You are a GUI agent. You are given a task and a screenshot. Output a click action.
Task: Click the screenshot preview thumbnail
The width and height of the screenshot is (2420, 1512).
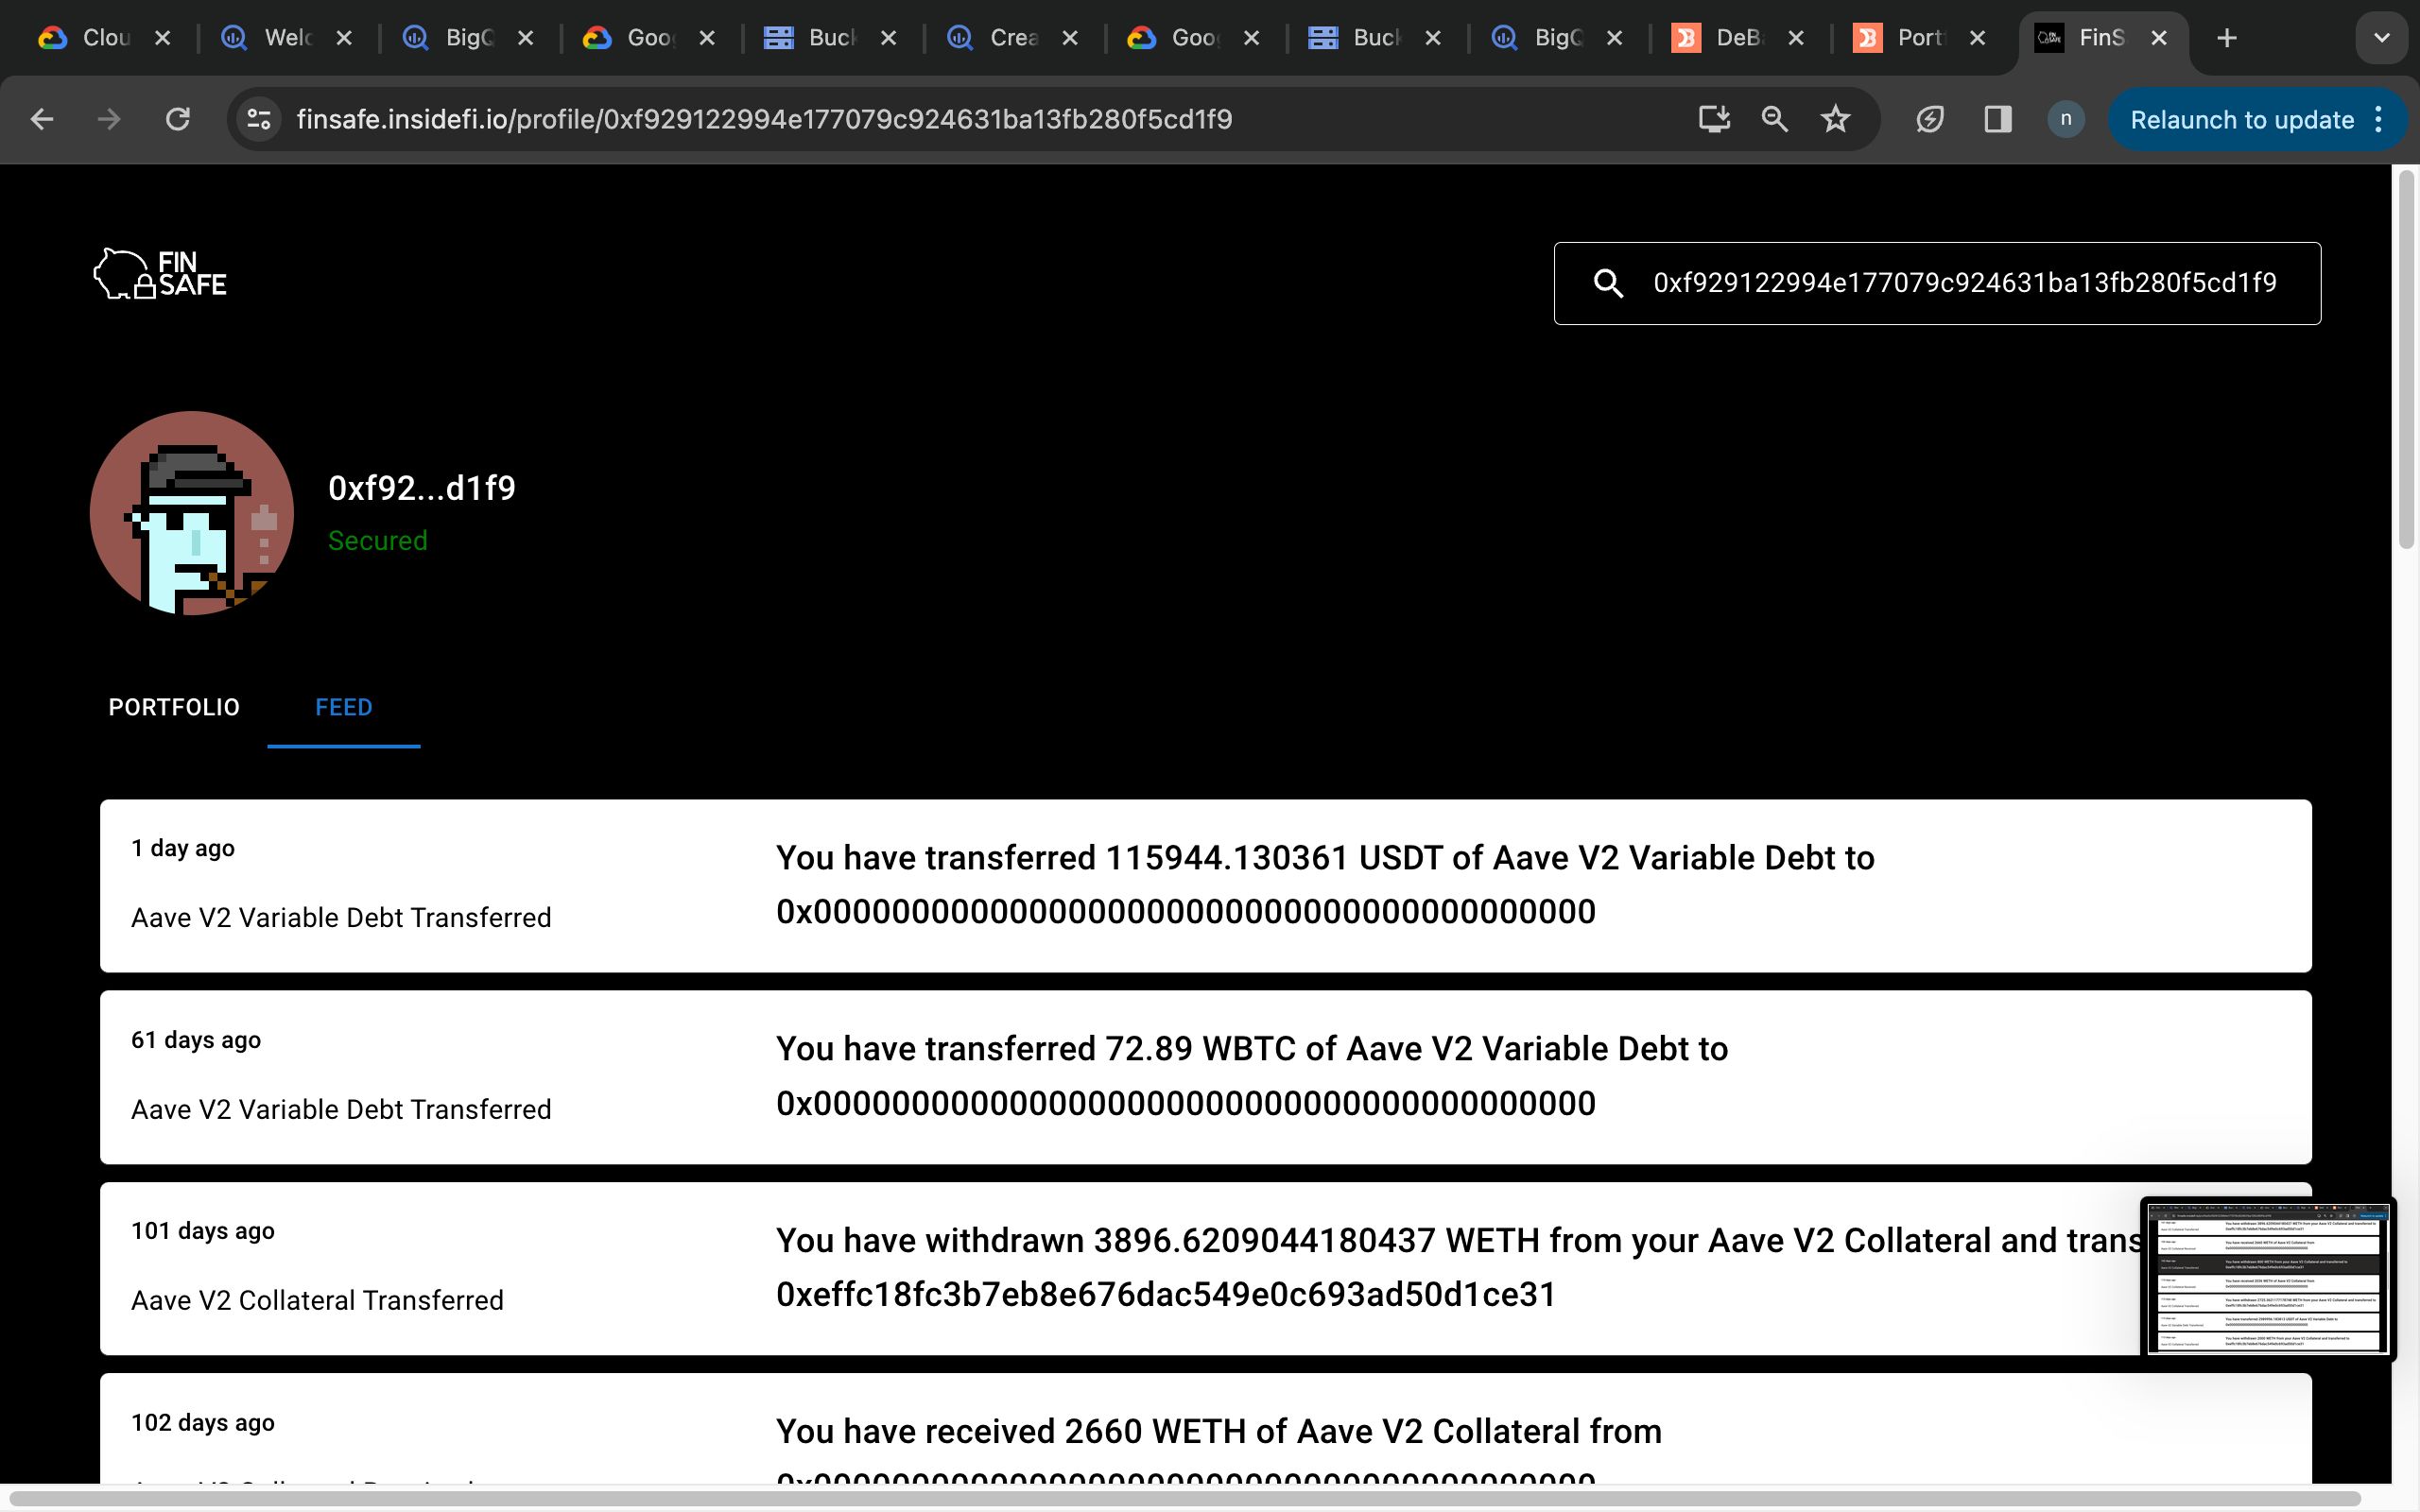click(x=2268, y=1279)
